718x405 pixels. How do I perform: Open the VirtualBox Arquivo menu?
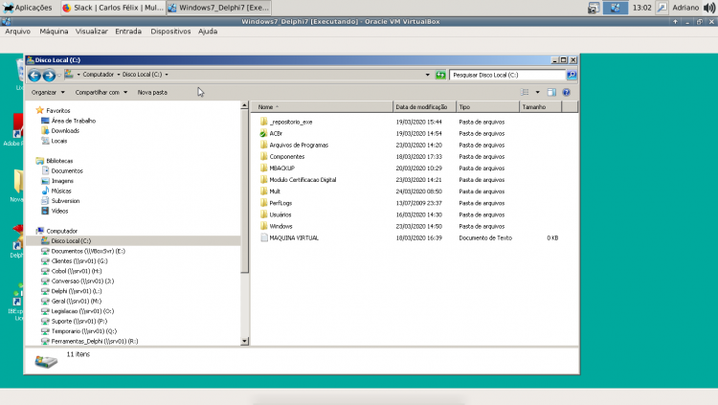tap(18, 32)
